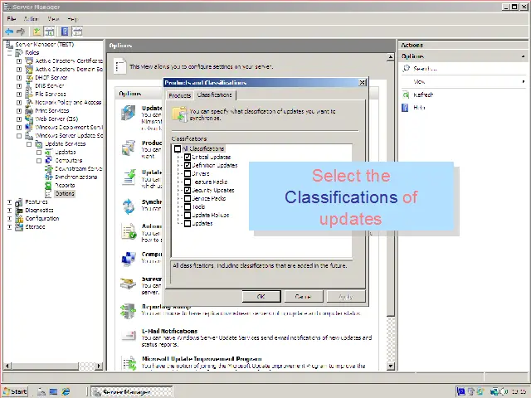Viewport: 531px width, 398px height.
Task: Check the Update Rollups checkbox
Action: coord(188,216)
